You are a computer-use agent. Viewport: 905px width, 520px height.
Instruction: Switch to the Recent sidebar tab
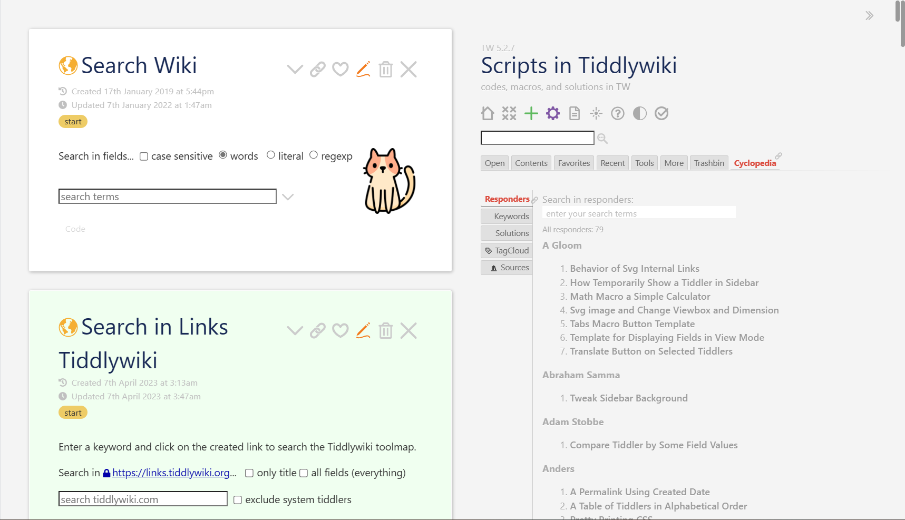point(612,163)
